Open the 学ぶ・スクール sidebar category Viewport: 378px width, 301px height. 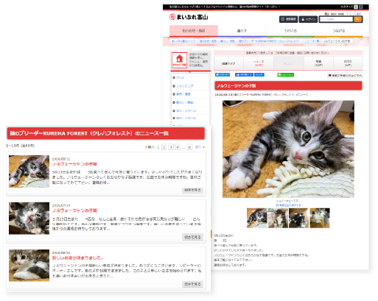(x=186, y=111)
